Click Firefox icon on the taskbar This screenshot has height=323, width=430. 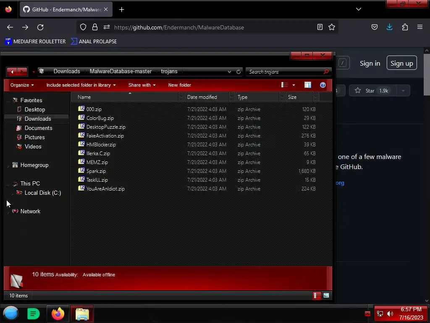[58, 314]
